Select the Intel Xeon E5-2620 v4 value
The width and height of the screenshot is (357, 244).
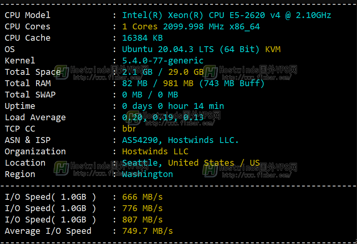227,15
